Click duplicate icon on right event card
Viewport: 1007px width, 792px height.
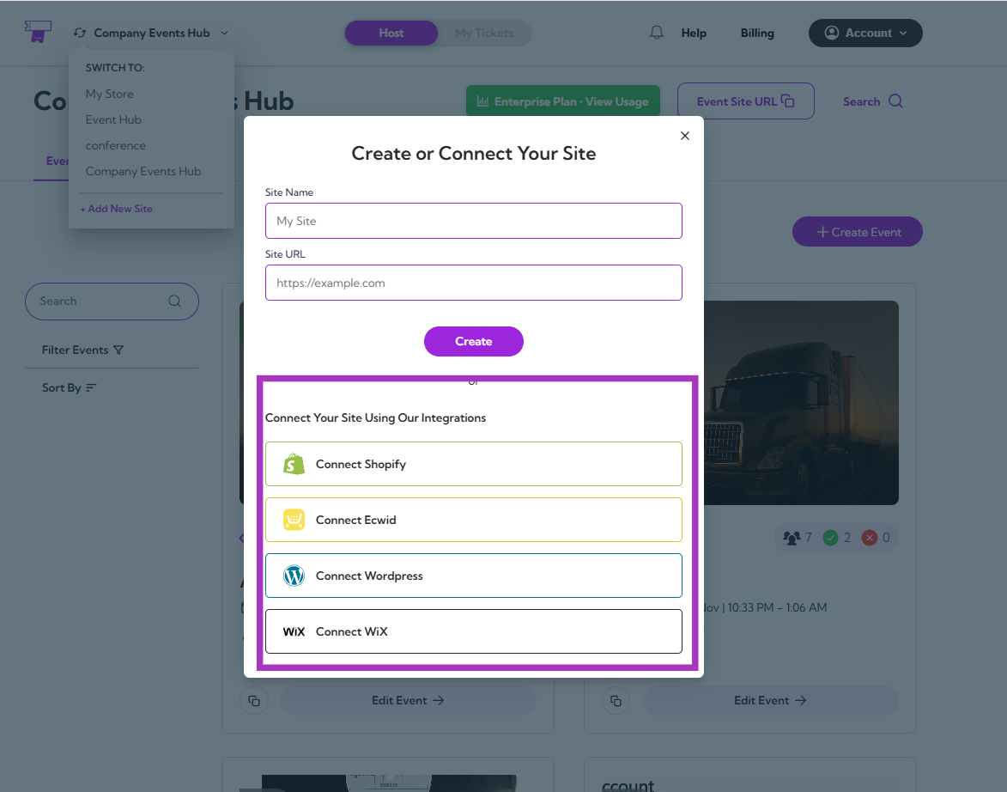pyautogui.click(x=616, y=701)
